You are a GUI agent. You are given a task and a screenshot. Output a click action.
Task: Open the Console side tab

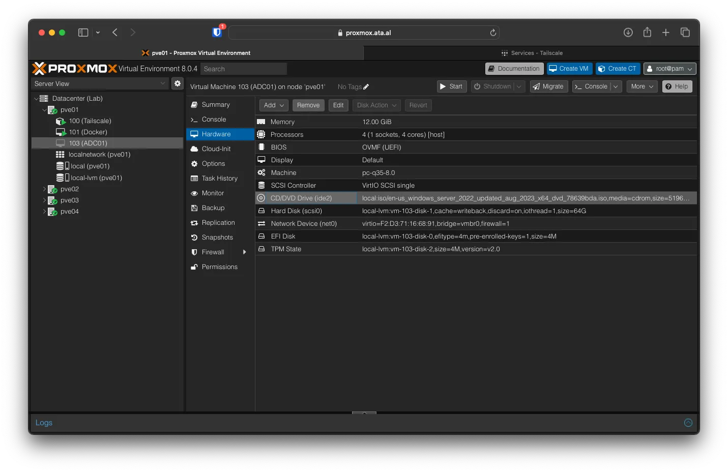point(220,120)
